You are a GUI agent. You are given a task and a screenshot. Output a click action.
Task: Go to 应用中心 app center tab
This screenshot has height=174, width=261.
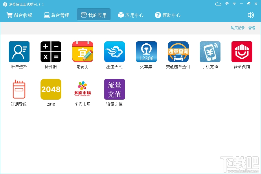click(x=131, y=15)
